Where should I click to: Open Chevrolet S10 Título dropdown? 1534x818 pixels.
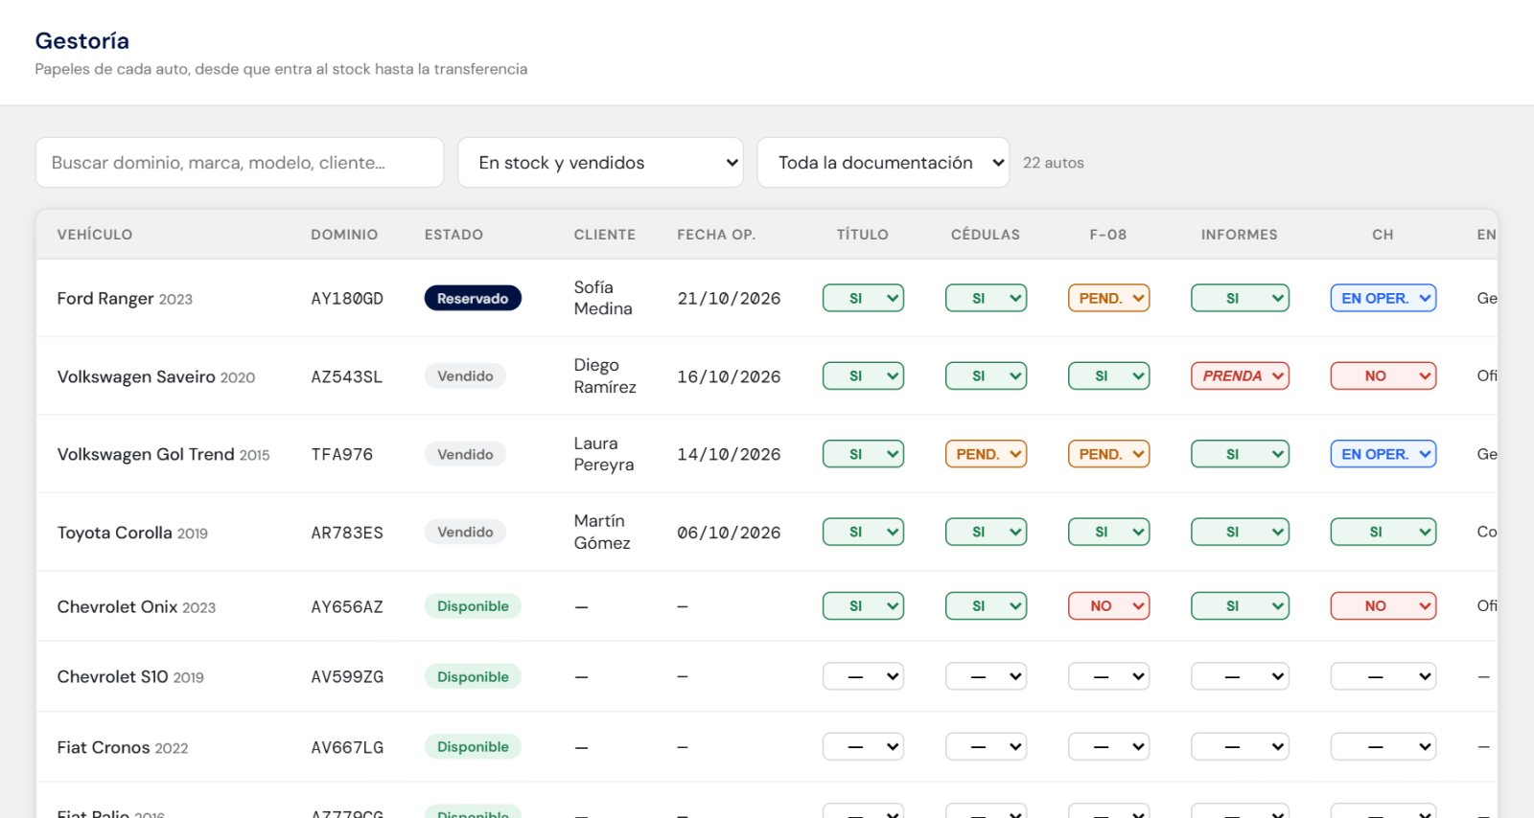(x=863, y=676)
